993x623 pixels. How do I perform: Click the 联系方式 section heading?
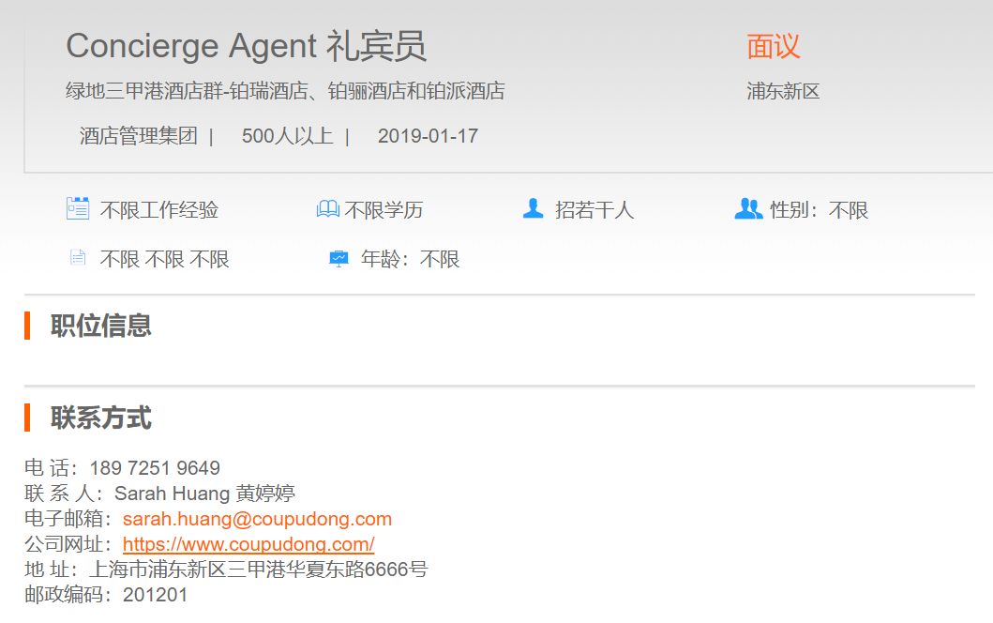[100, 418]
